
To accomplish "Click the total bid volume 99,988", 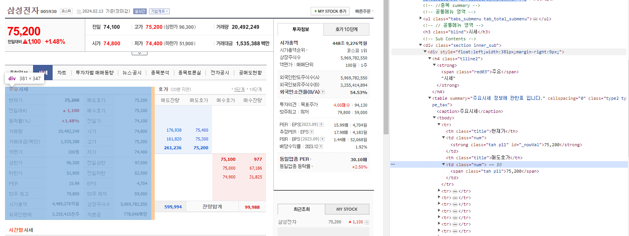I will (252, 207).
